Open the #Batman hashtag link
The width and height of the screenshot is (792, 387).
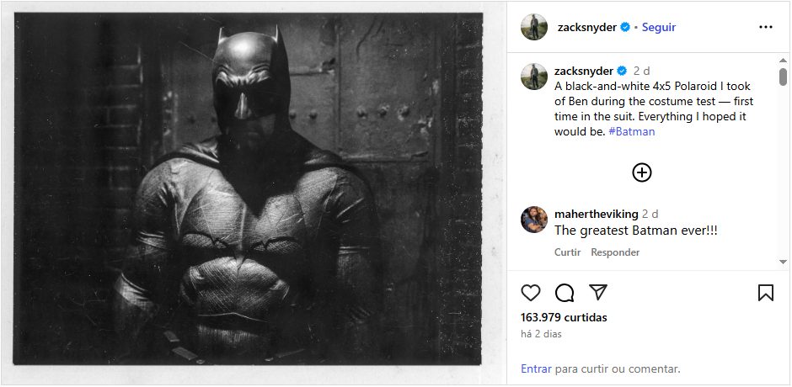[x=631, y=131]
